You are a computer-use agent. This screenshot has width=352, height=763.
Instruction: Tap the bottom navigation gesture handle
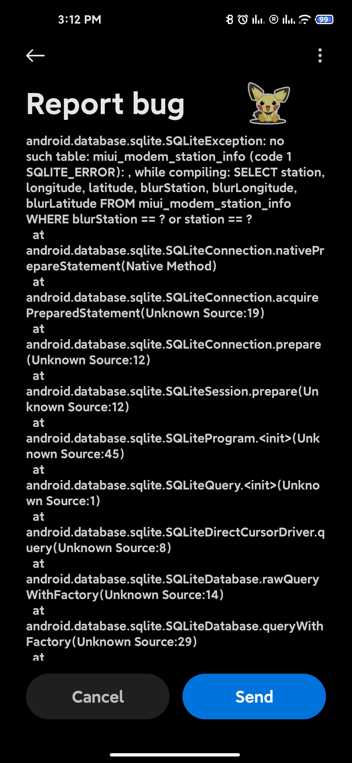pyautogui.click(x=175, y=755)
